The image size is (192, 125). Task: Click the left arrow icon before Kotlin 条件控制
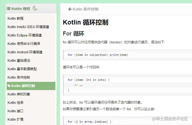point(70,9)
